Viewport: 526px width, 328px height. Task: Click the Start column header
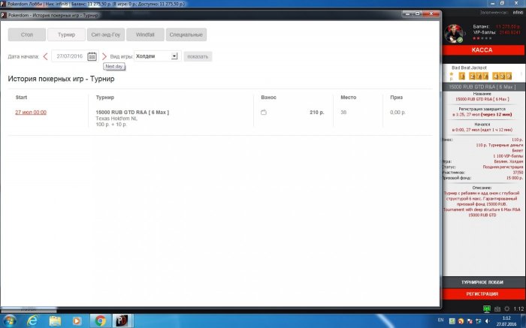[x=21, y=97]
